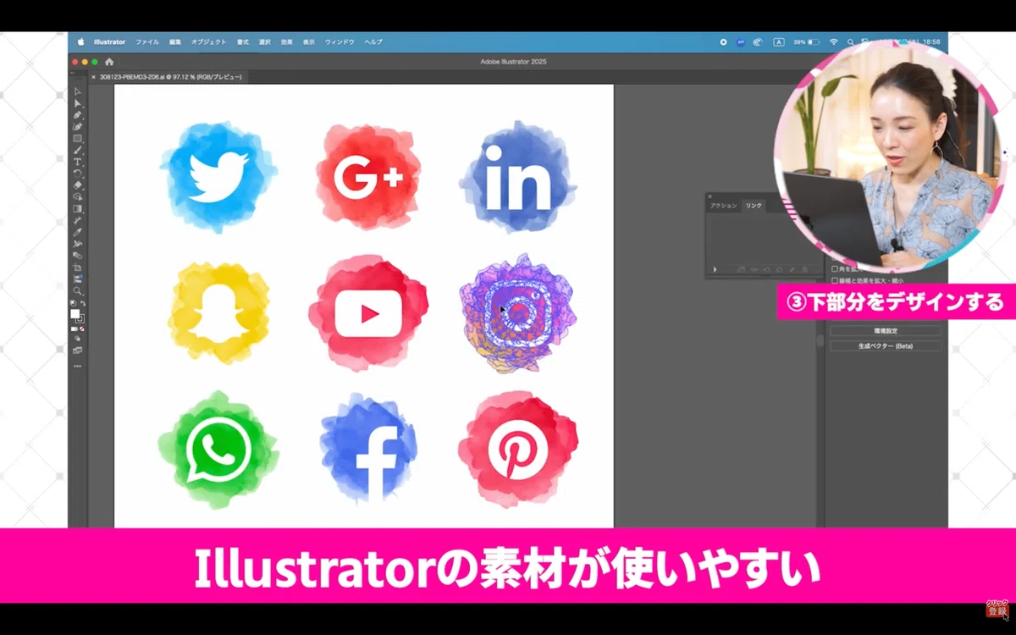This screenshot has height=635, width=1016.
Task: Select the LinkedIn watercolor icon artwork
Action: pos(518,179)
